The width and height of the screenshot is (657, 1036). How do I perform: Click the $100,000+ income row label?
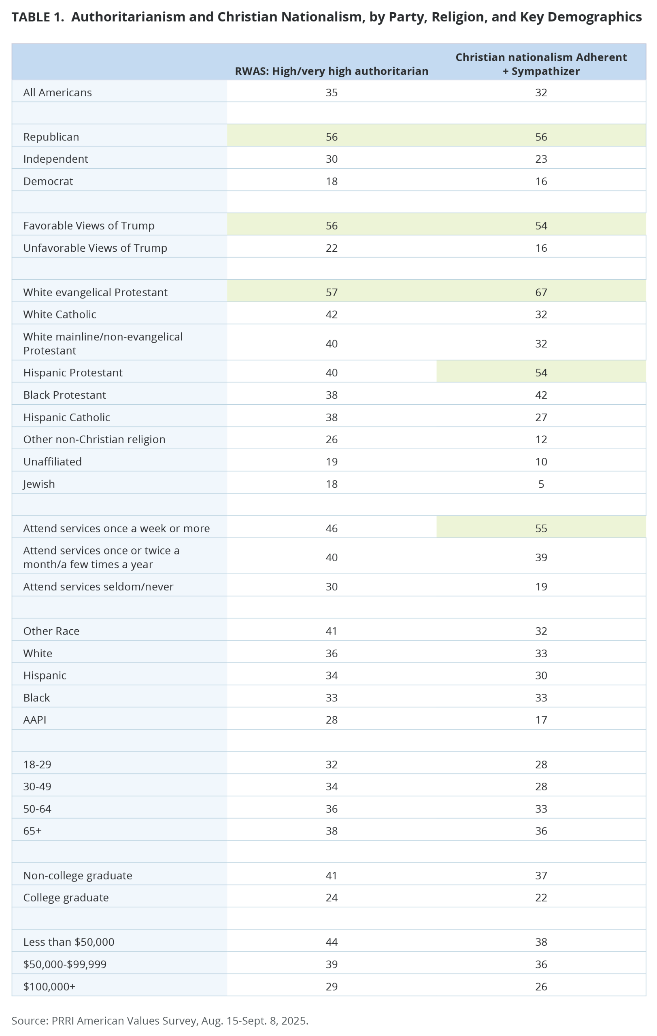[x=49, y=987]
